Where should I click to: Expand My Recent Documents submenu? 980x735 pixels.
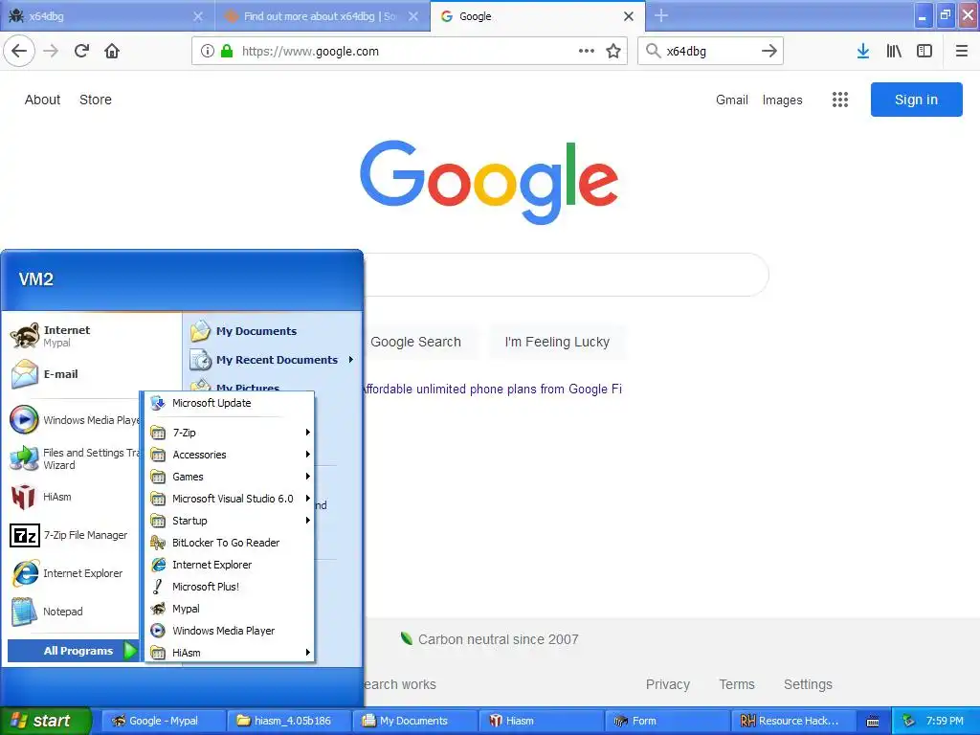273,360
